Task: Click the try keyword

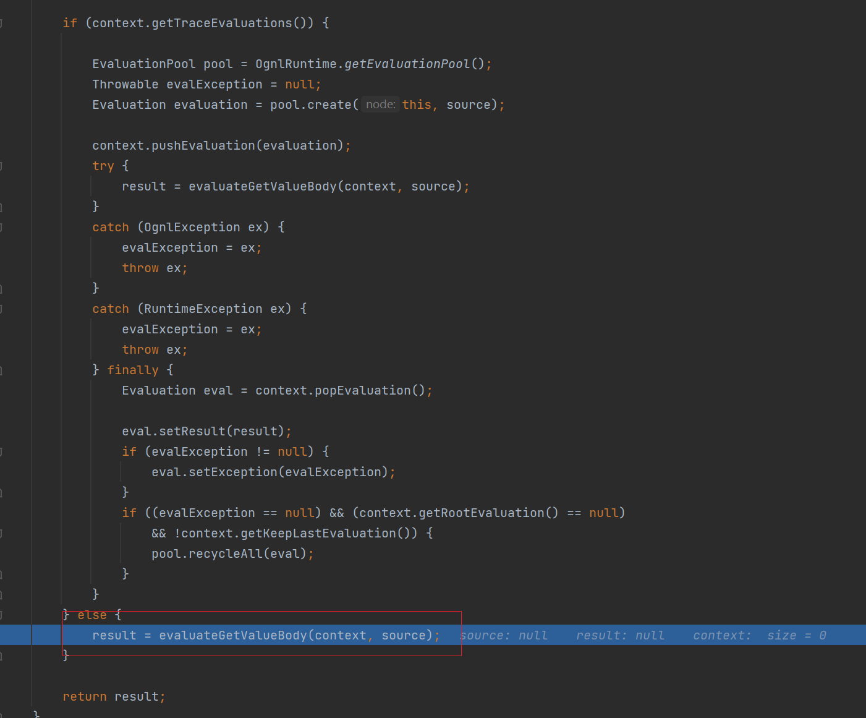Action: click(x=103, y=166)
